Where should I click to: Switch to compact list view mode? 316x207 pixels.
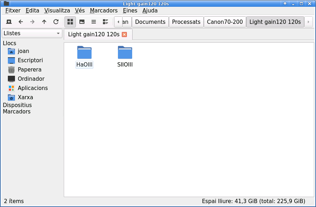[x=94, y=22]
